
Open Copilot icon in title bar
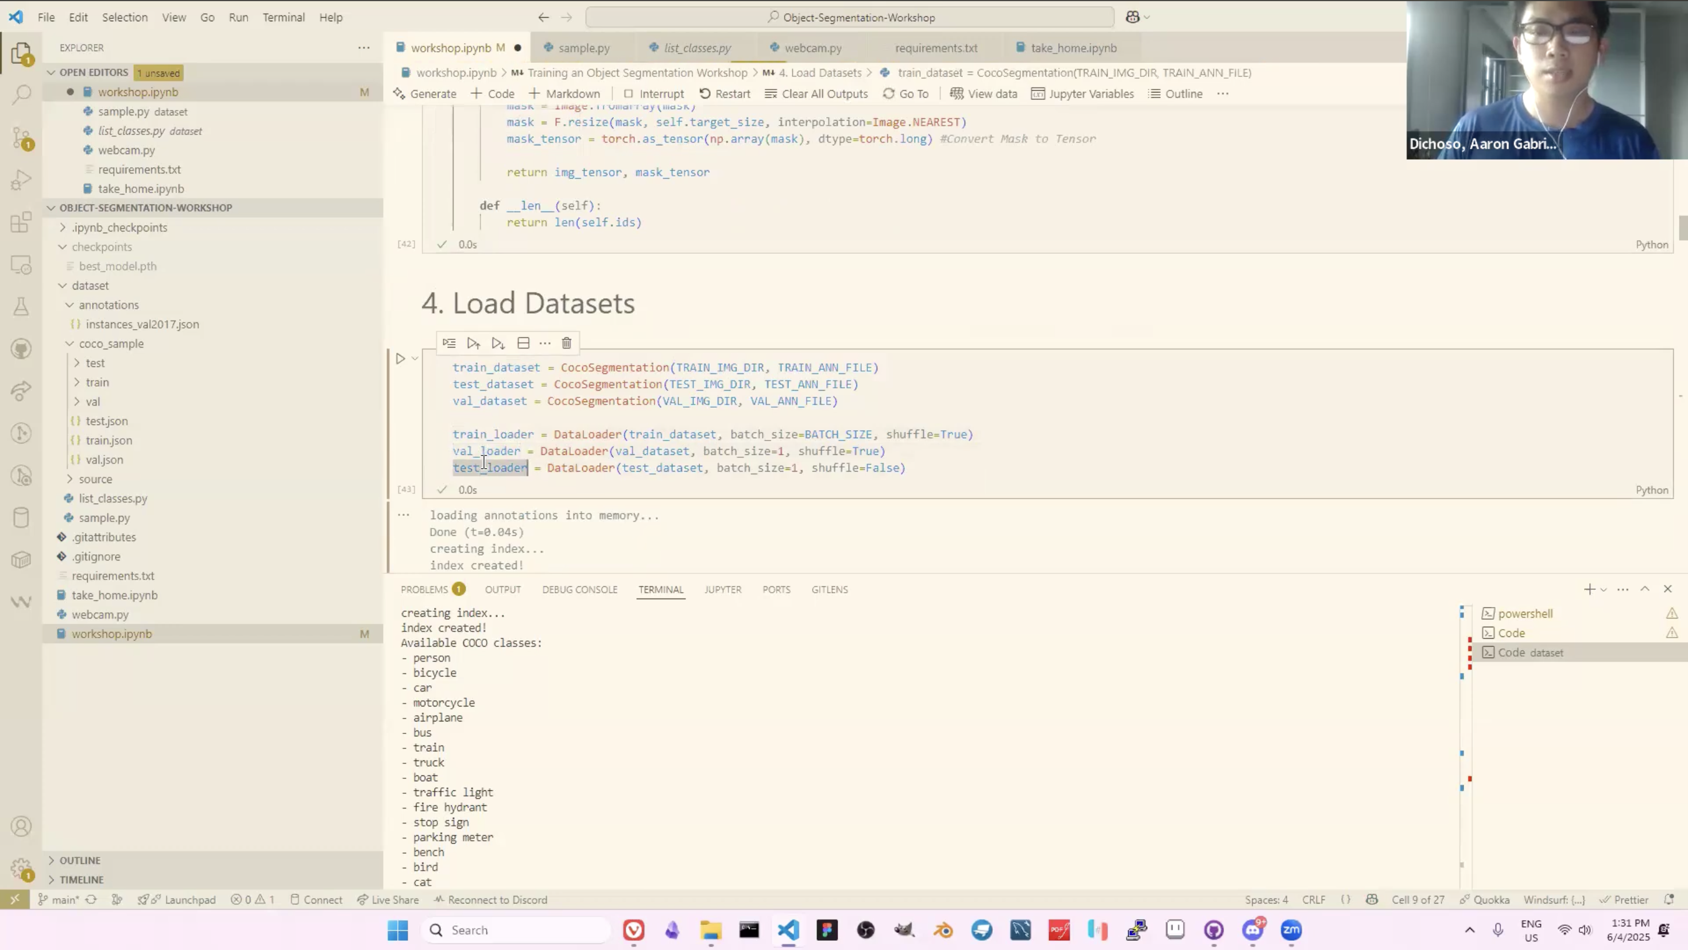coord(1132,17)
